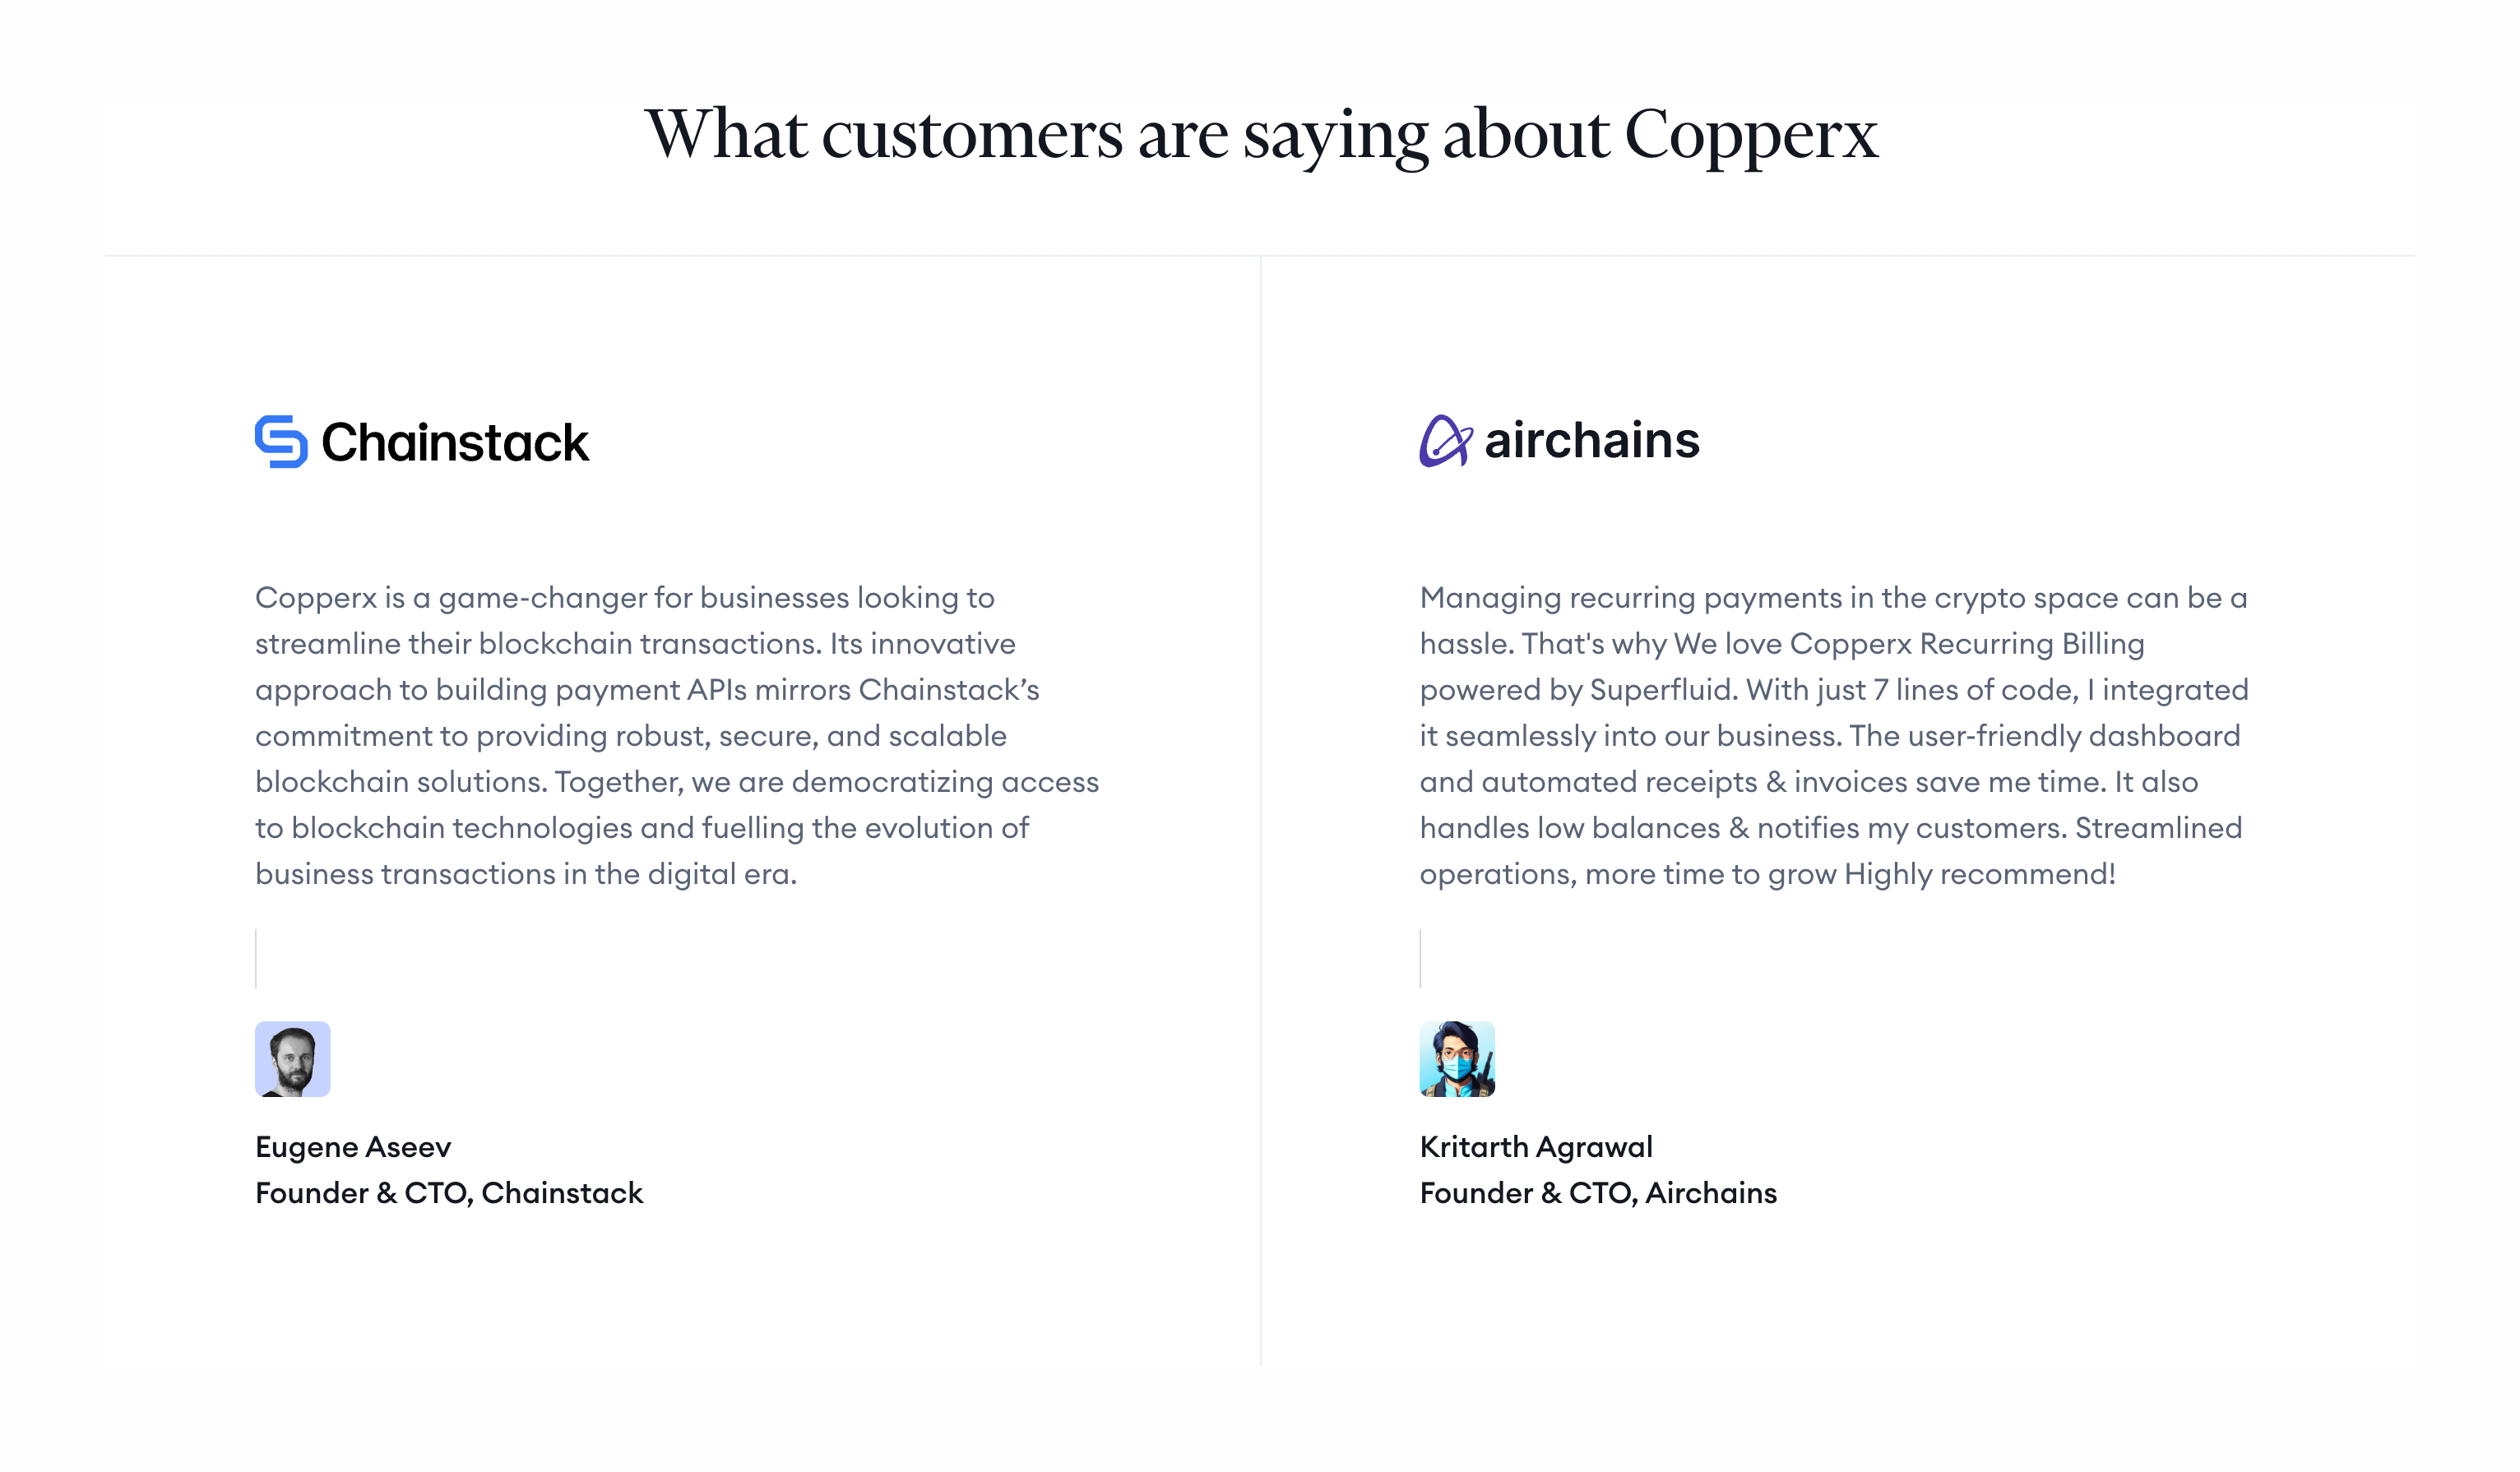Image resolution: width=2520 pixels, height=1472 pixels.
Task: Click the center divider between testimonials
Action: click(x=1260, y=810)
